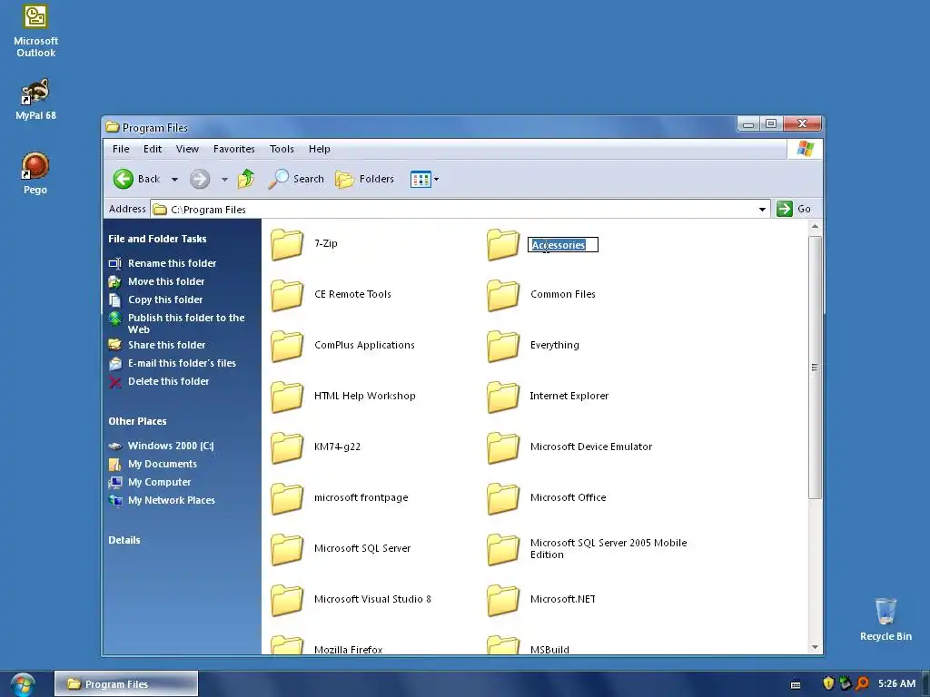Image resolution: width=930 pixels, height=697 pixels.
Task: Open the Help menu
Action: (x=319, y=149)
